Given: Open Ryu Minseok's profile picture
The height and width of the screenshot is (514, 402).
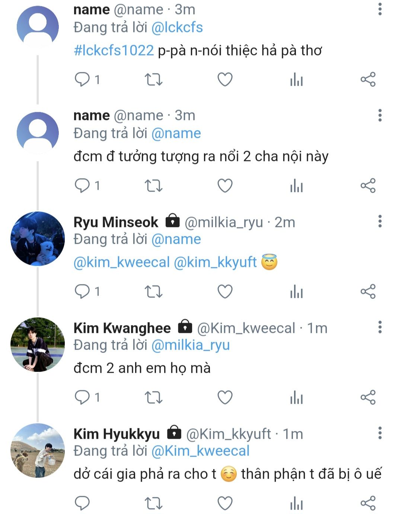Looking at the screenshot, I should point(37,239).
